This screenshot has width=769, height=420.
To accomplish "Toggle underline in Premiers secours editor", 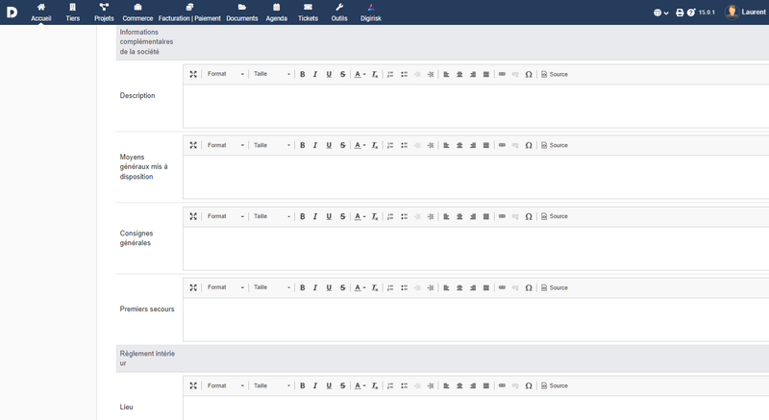I will tap(329, 287).
